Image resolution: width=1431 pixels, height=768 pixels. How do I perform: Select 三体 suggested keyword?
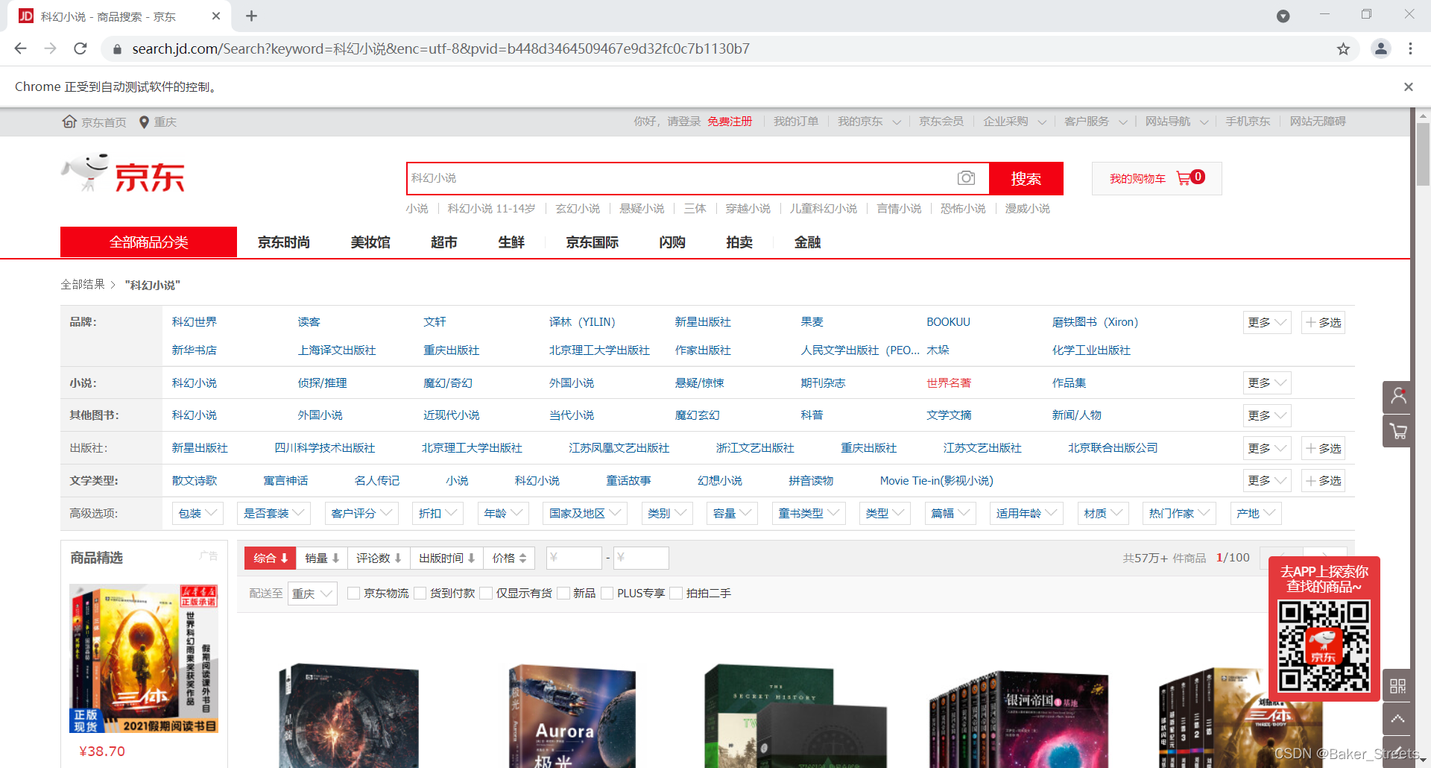point(695,209)
